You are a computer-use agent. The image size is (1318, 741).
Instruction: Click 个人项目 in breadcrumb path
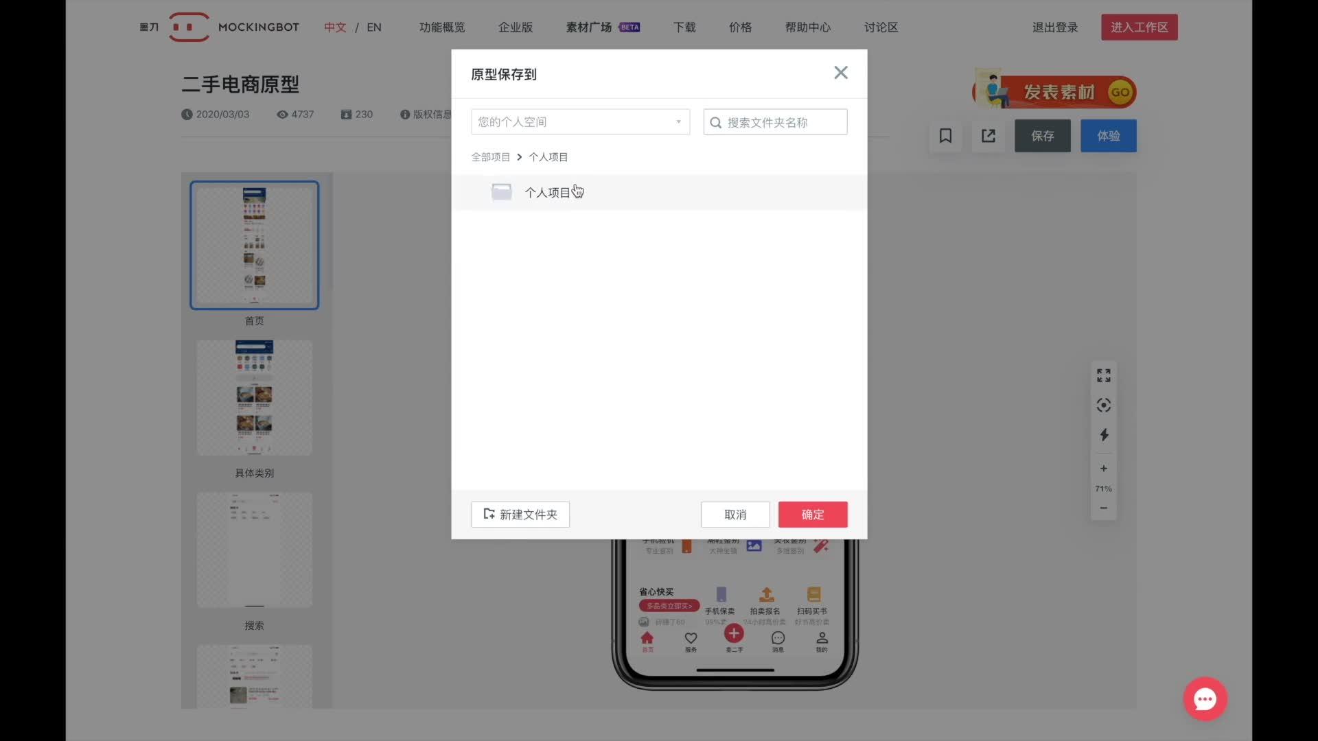[548, 157]
